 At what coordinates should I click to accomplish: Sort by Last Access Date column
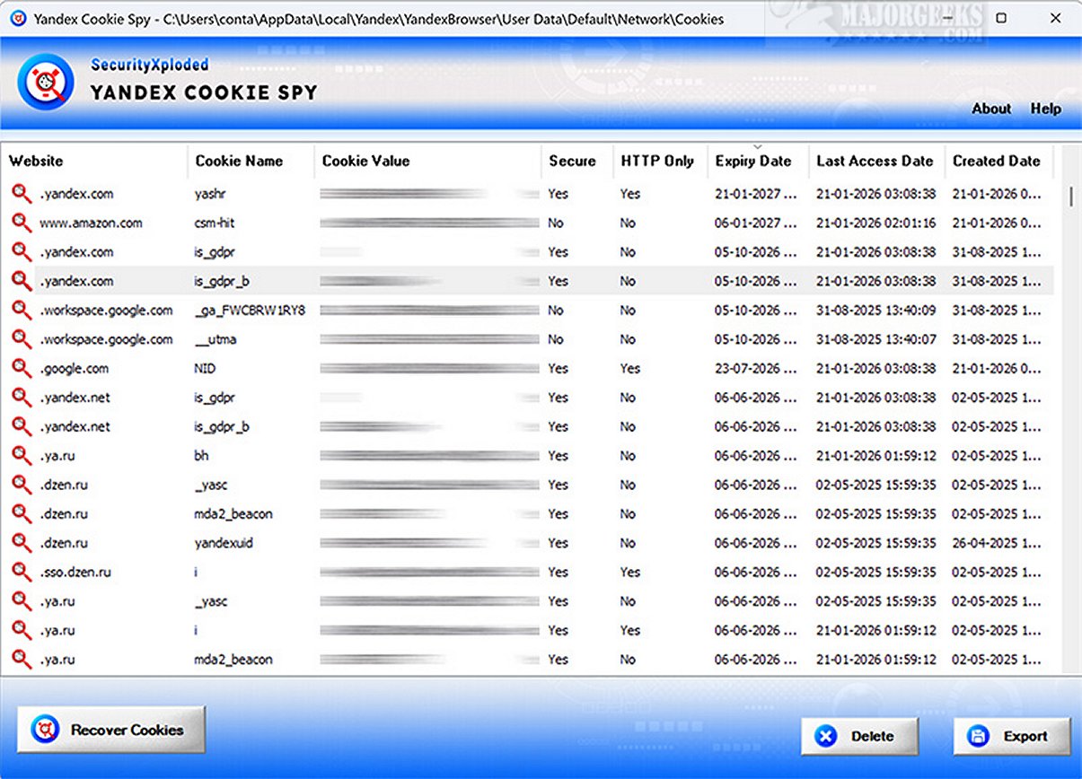click(x=875, y=162)
